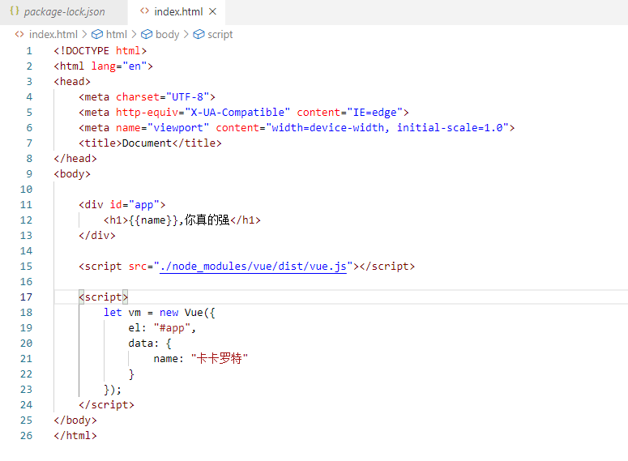This screenshot has height=461, width=628.
Task: Expand the html breadcrumb symbol list
Action: pyautogui.click(x=117, y=35)
